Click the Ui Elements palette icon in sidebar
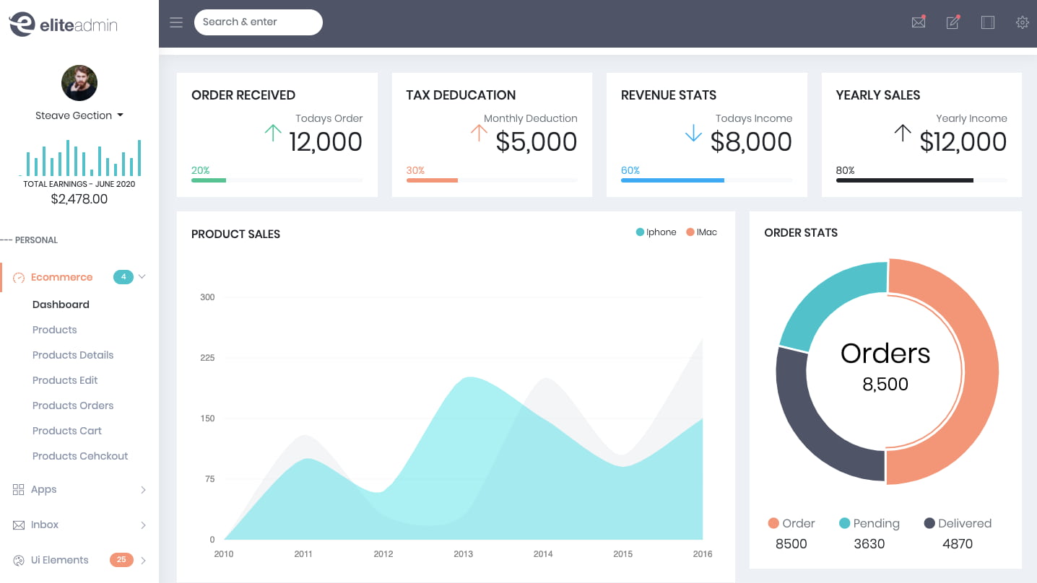1037x583 pixels. point(18,560)
